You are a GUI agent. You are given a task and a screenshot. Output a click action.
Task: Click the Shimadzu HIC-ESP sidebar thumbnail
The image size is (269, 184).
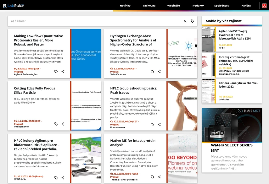coord(208,65)
